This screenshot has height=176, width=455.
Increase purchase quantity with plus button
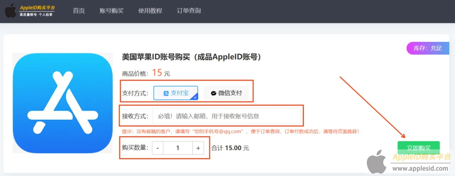198,148
